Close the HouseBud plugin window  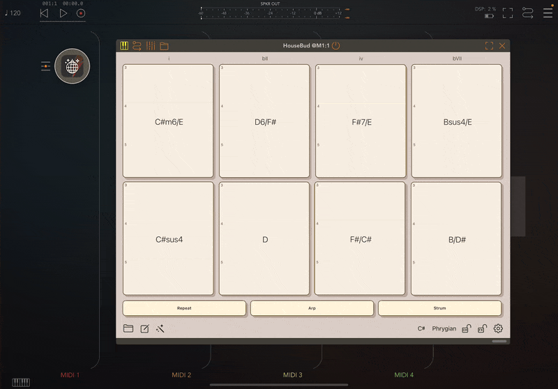point(502,45)
